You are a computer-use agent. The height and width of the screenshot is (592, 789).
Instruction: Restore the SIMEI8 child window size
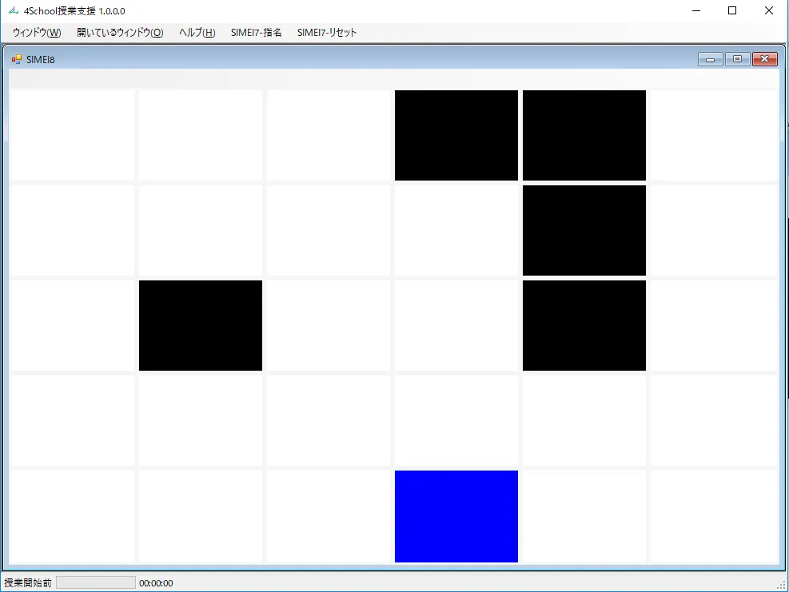[x=738, y=59]
